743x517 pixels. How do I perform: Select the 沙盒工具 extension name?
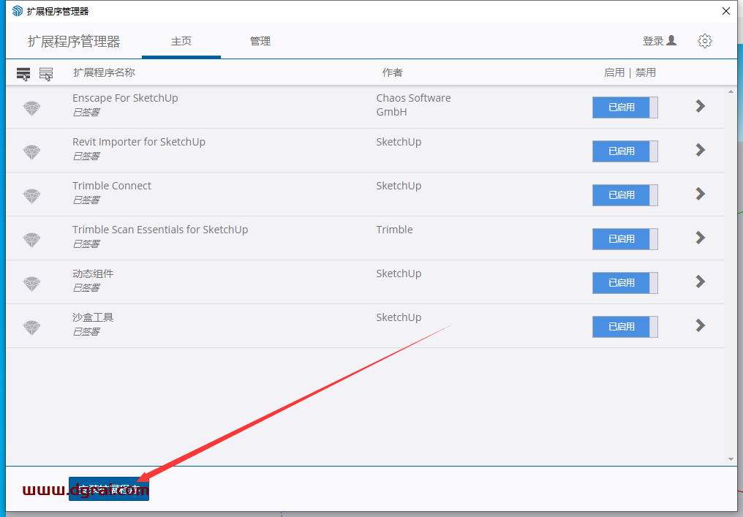93,317
